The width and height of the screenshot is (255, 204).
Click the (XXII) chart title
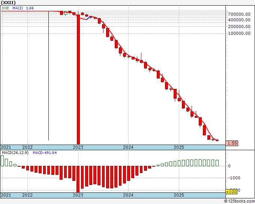click(9, 3)
